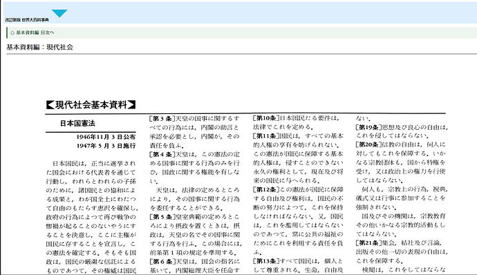The width and height of the screenshot is (477, 275).
Task: Click the 現代社会基本資料 section title text
Action: tap(91, 104)
